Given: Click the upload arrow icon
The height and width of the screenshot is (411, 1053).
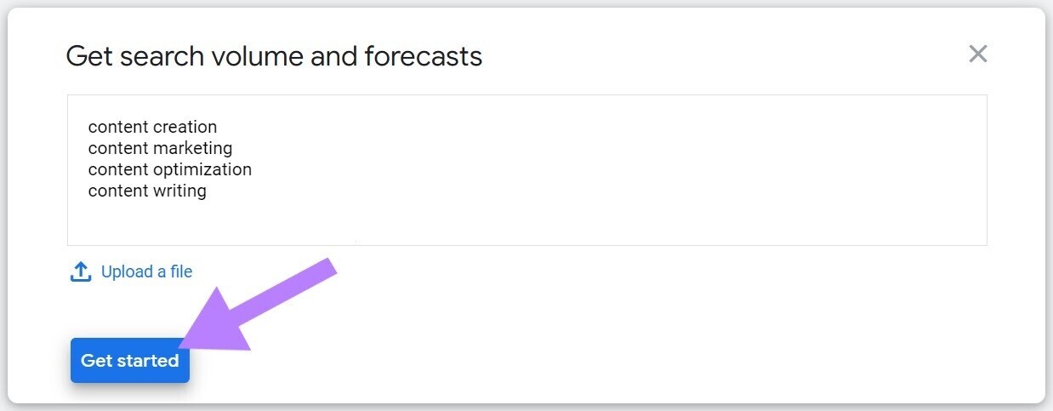Looking at the screenshot, I should tap(80, 272).
